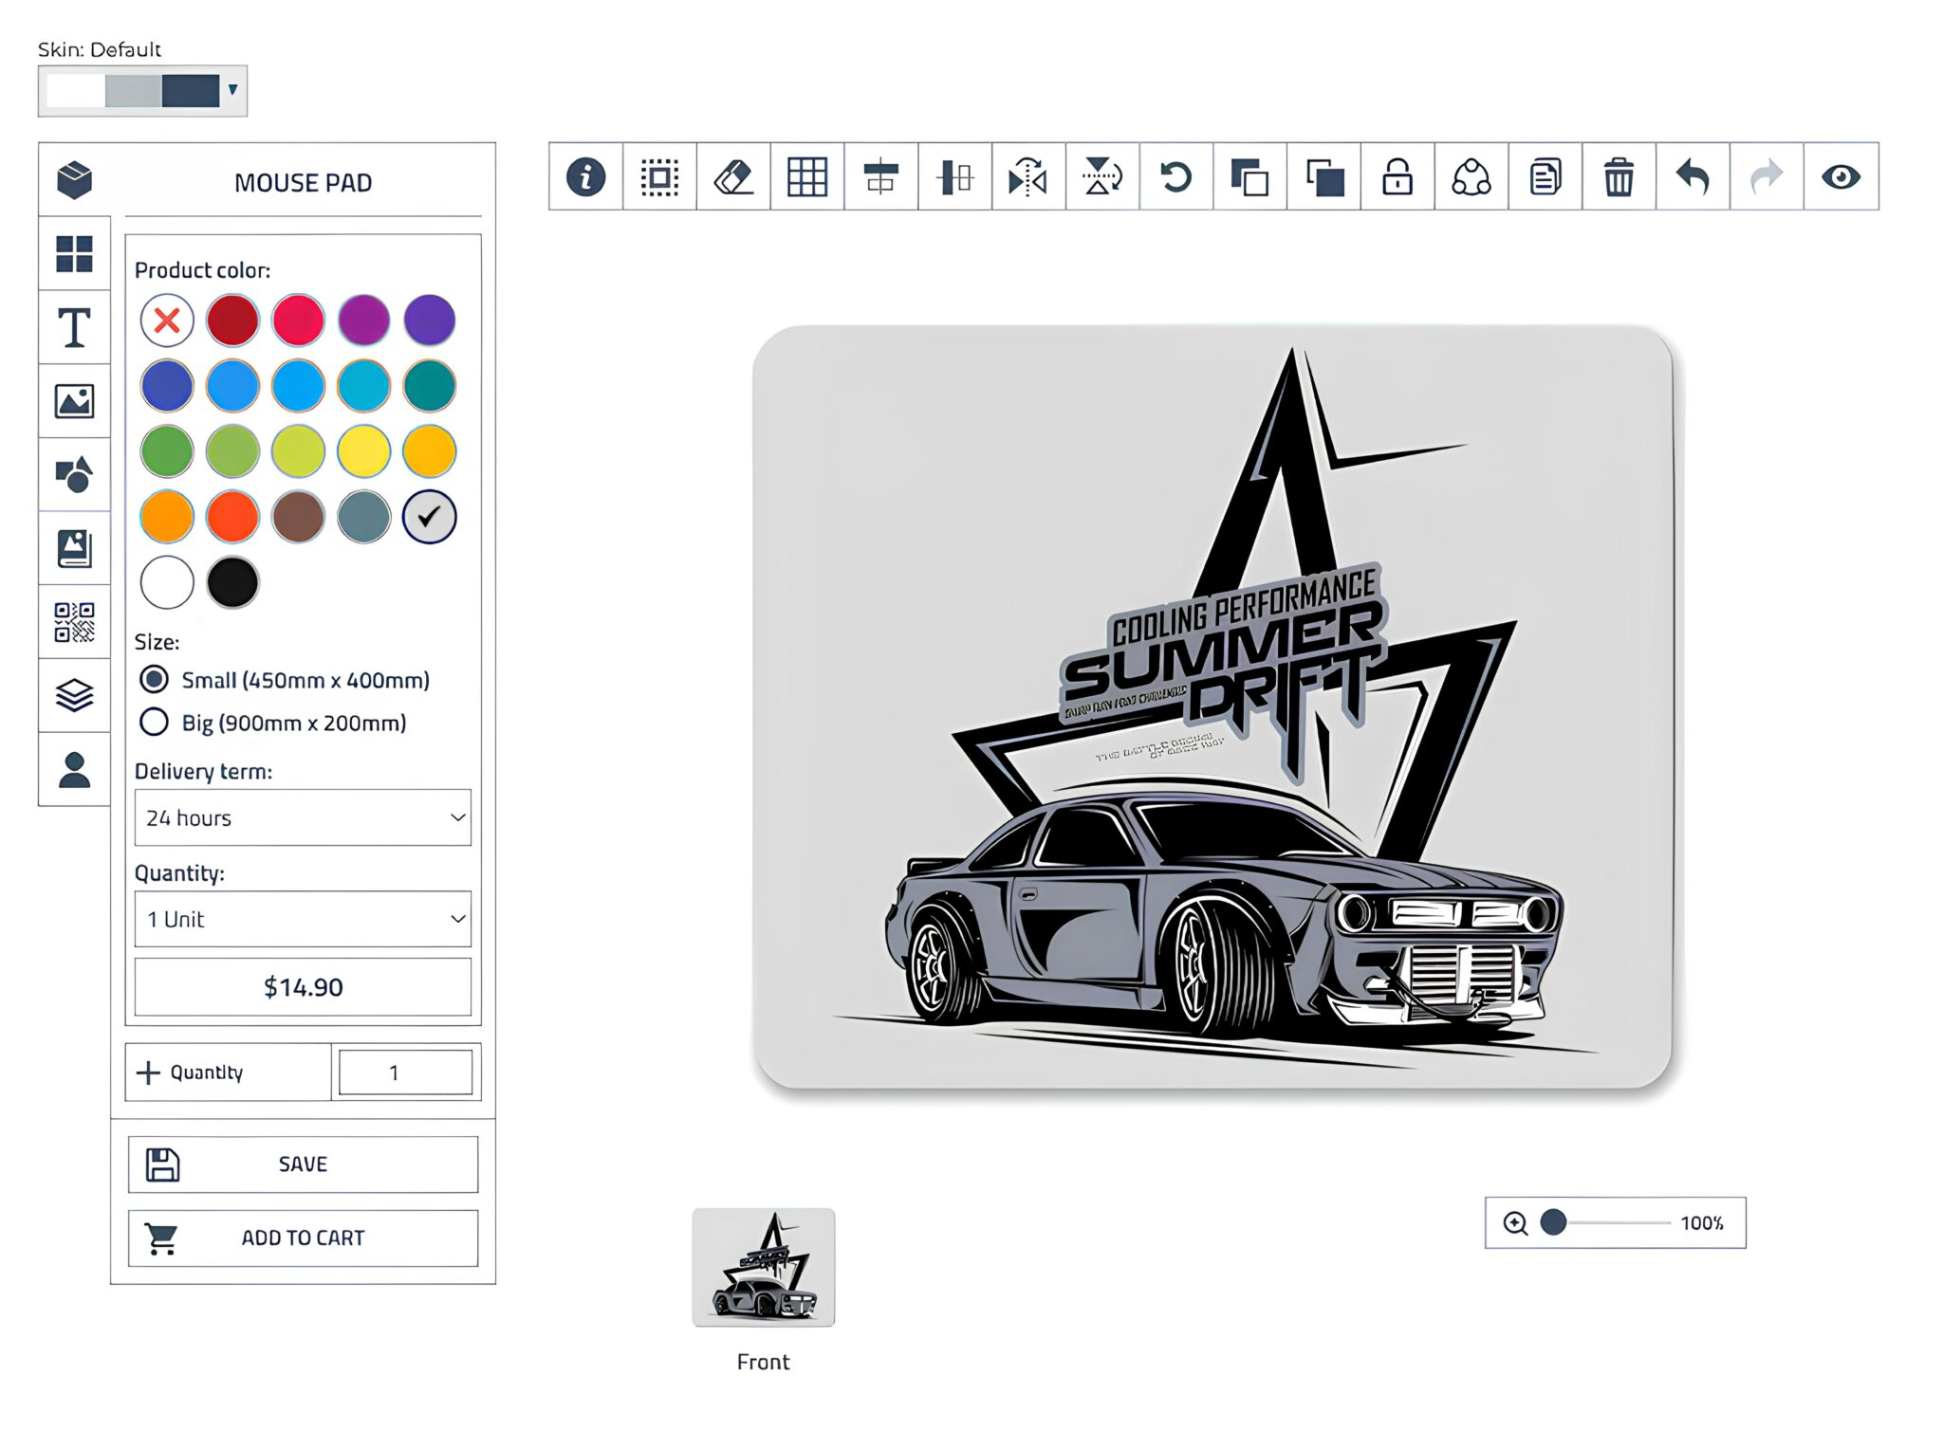This screenshot has height=1430, width=1943.
Task: Select the Text tool in sidebar
Action: pyautogui.click(x=74, y=328)
